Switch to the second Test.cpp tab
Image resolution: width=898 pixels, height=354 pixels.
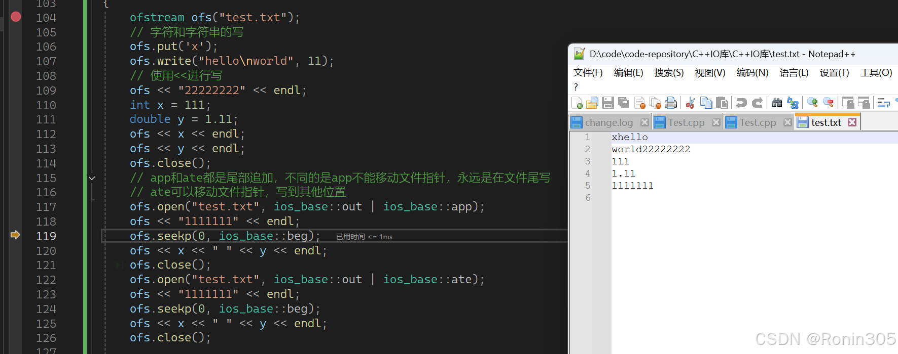pyautogui.click(x=758, y=122)
